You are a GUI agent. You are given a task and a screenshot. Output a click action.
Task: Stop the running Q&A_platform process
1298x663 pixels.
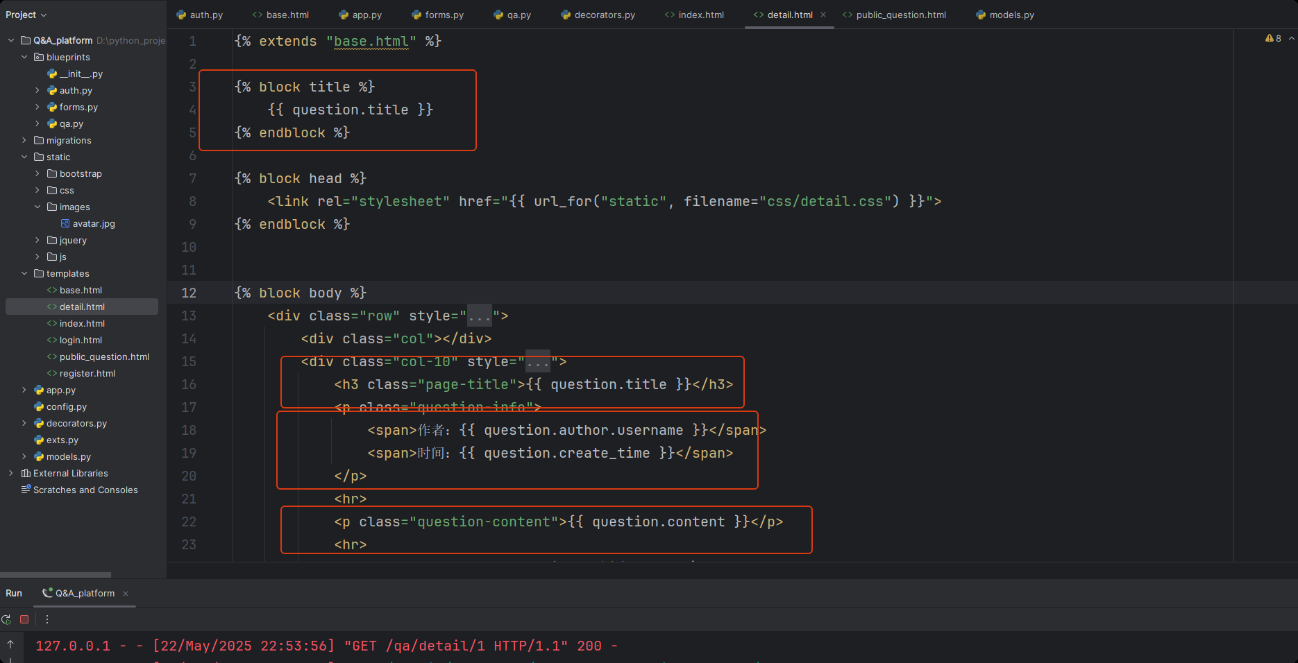tap(24, 619)
